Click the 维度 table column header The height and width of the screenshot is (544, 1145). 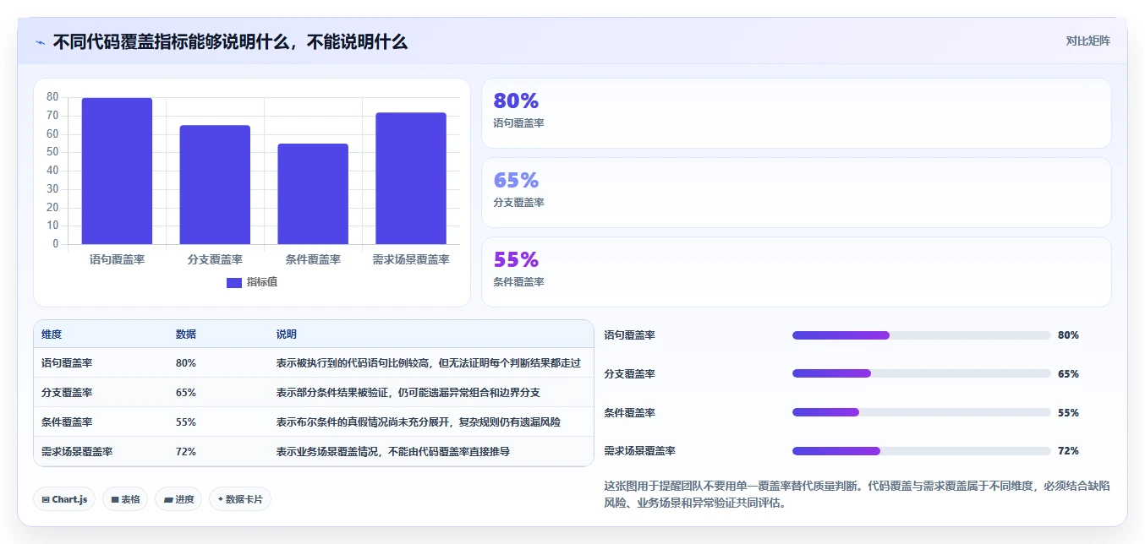[52, 335]
